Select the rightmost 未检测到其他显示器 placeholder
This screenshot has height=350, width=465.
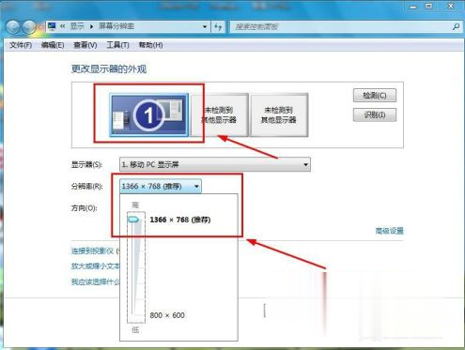pyautogui.click(x=279, y=114)
